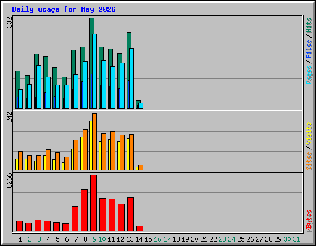This screenshot has height=246, width=316.
Task: Click the KBytes legend label
Action: (x=309, y=221)
